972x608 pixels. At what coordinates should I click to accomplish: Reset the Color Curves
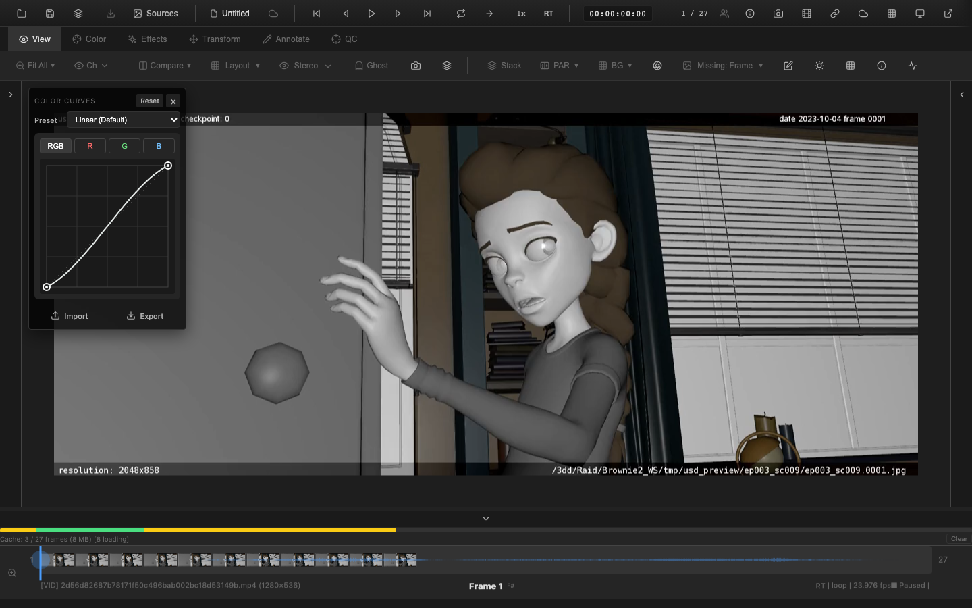(x=149, y=101)
